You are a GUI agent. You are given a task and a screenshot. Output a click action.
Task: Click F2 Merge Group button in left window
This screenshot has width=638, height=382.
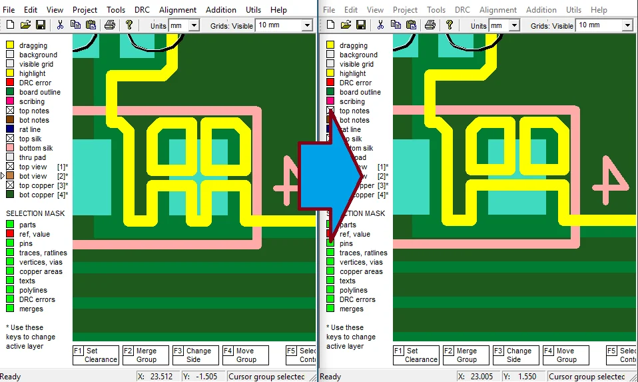point(146,355)
